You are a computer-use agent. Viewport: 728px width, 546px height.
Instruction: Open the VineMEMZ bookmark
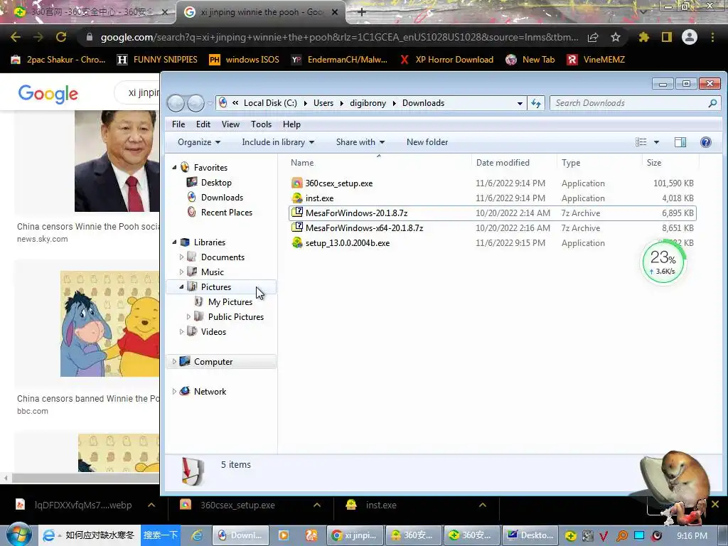[596, 60]
